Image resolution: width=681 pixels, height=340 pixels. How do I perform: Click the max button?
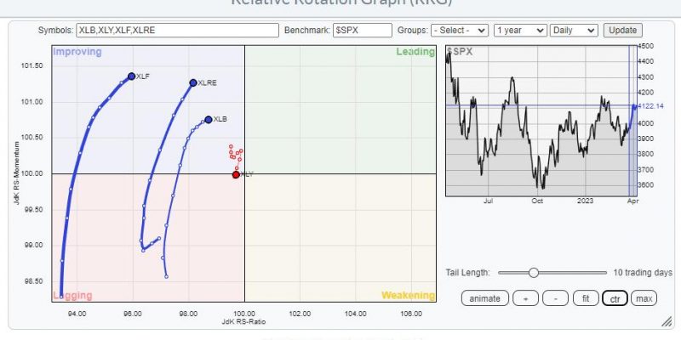(x=644, y=298)
